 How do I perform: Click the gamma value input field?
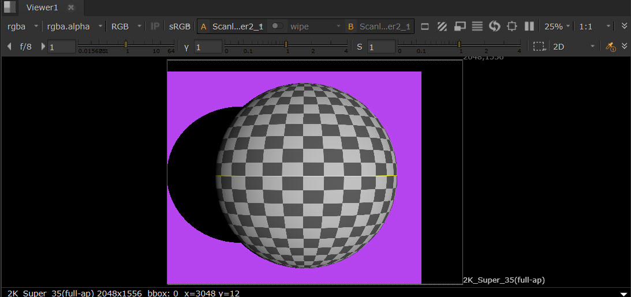tap(208, 47)
